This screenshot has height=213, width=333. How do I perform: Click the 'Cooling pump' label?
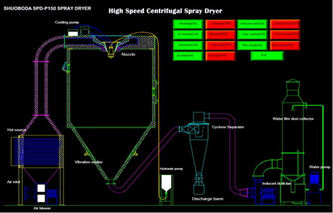point(67,22)
